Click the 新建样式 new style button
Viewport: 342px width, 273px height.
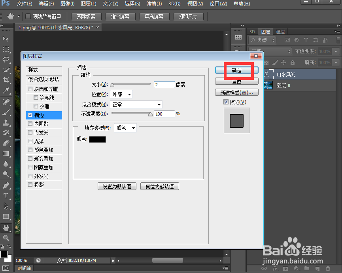pos(236,92)
